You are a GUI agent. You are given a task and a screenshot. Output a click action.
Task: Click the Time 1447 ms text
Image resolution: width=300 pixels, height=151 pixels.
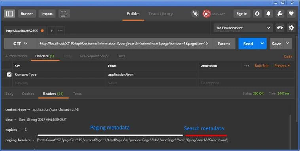[x=279, y=94]
